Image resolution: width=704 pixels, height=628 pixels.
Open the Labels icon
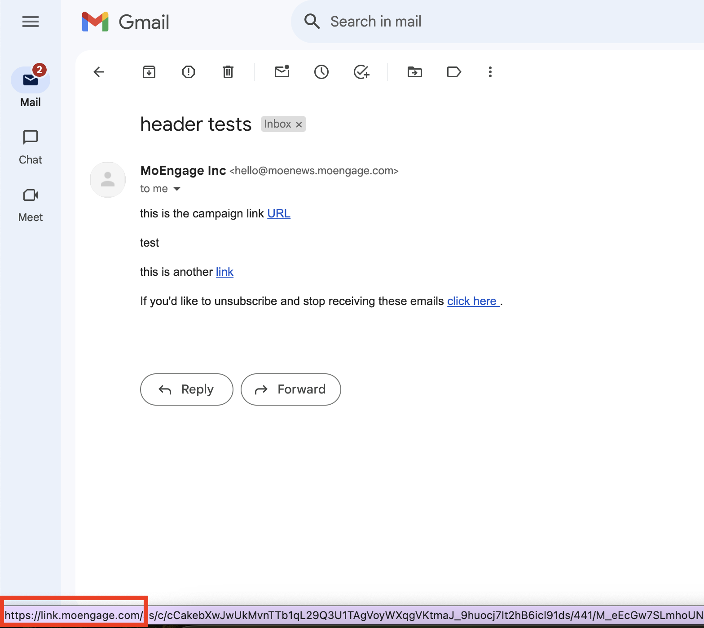(x=454, y=72)
